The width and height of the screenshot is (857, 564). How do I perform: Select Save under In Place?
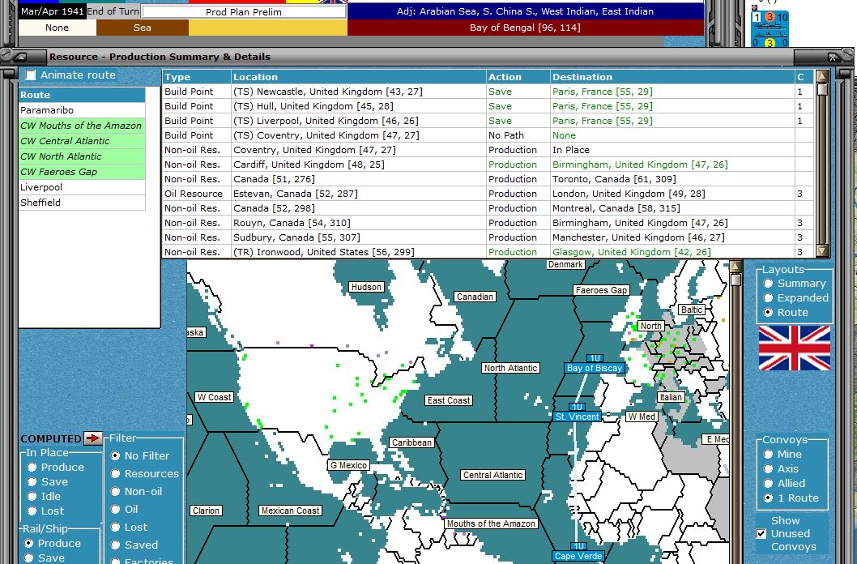tap(32, 481)
